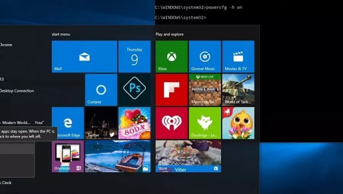
Task: Open Desktop Connection from app list
Action: pyautogui.click(x=17, y=91)
